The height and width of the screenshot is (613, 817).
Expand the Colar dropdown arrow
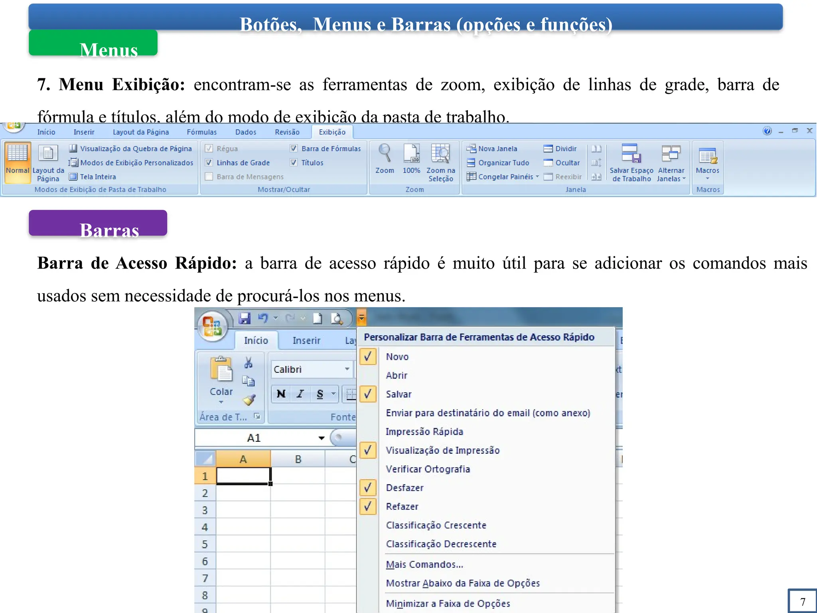click(221, 402)
